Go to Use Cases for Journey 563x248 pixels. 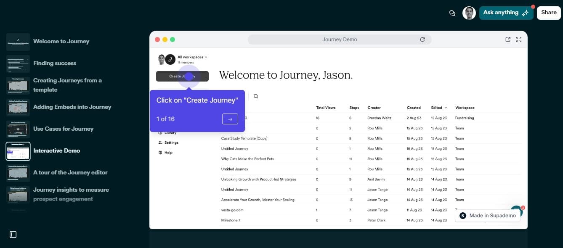point(63,129)
